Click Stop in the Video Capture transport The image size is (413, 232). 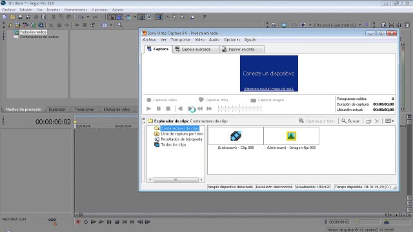coord(168,108)
